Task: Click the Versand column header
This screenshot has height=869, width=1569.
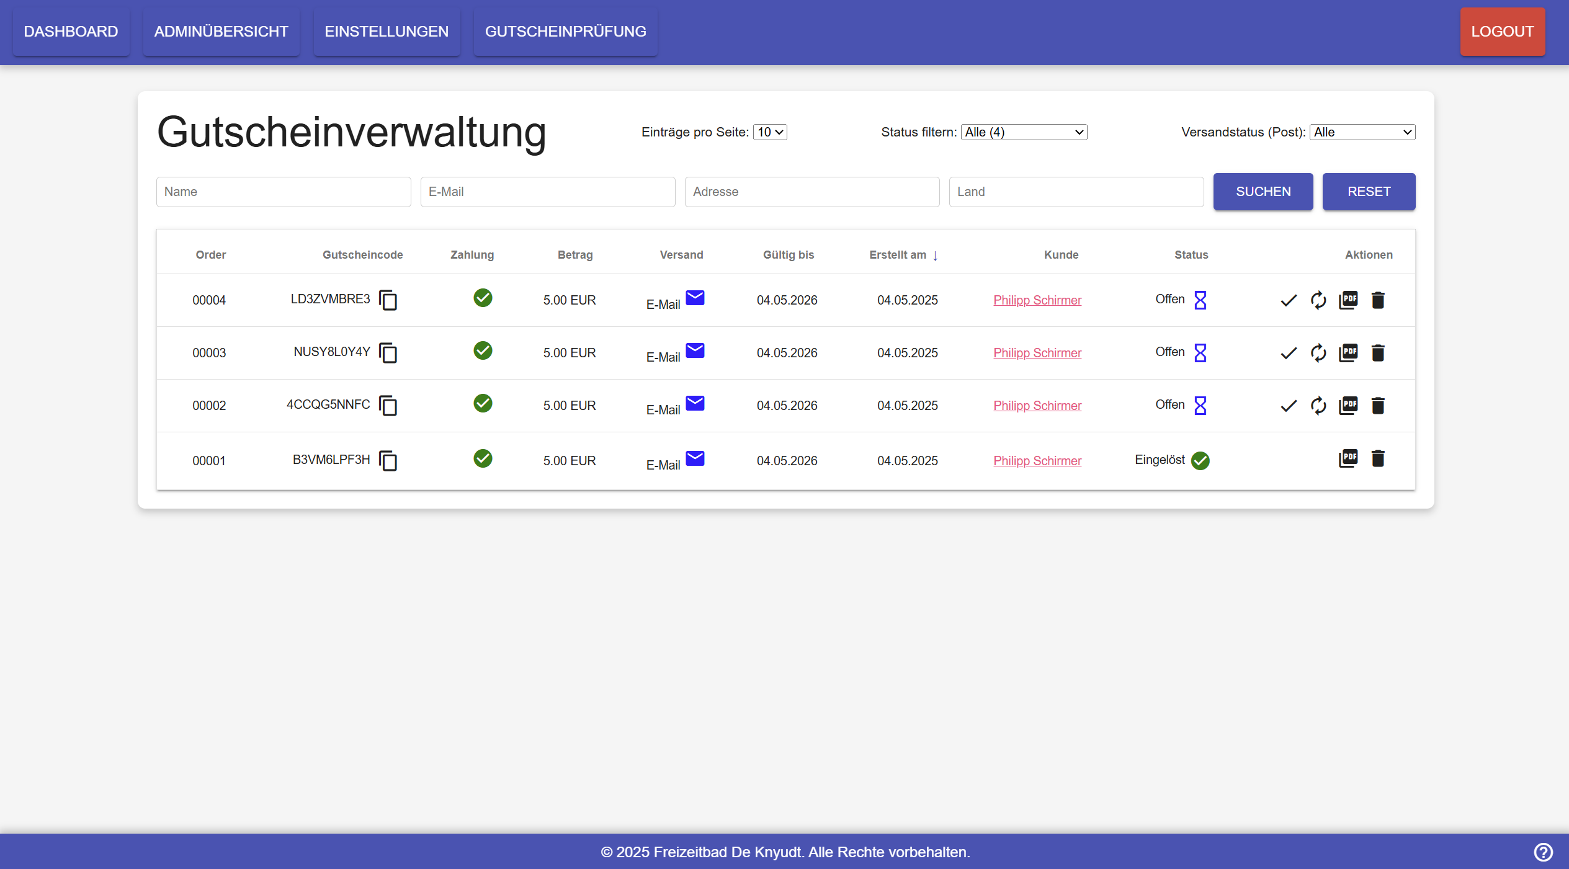Action: [681, 255]
